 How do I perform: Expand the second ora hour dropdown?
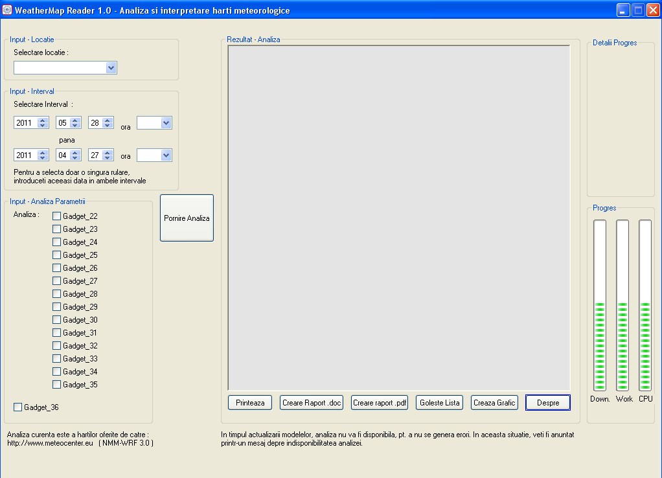[x=166, y=155]
